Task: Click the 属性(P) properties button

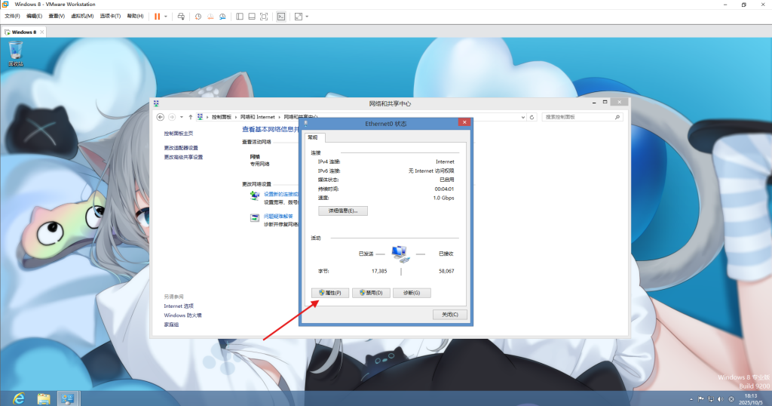Action: point(330,293)
